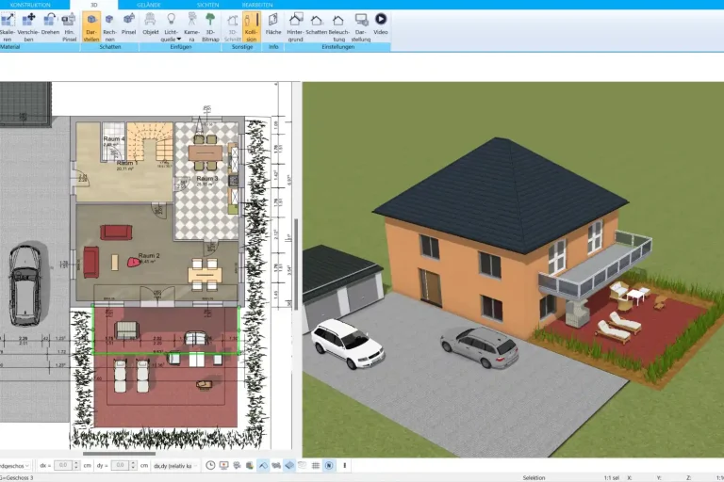Open Schatten settings
This screenshot has height=482, width=724.
pyautogui.click(x=317, y=24)
